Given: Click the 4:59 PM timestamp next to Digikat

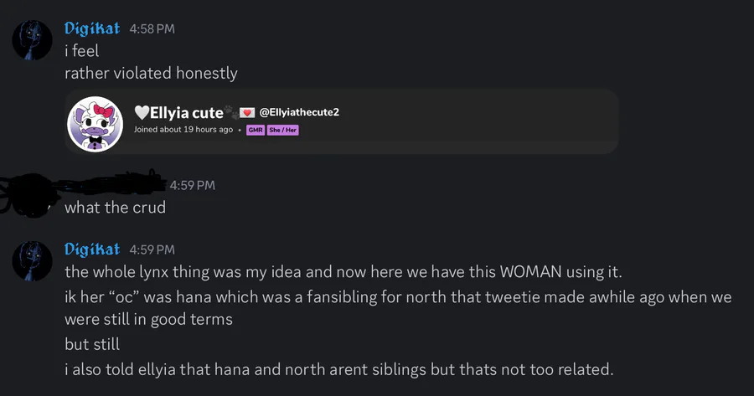Looking at the screenshot, I should [x=152, y=249].
